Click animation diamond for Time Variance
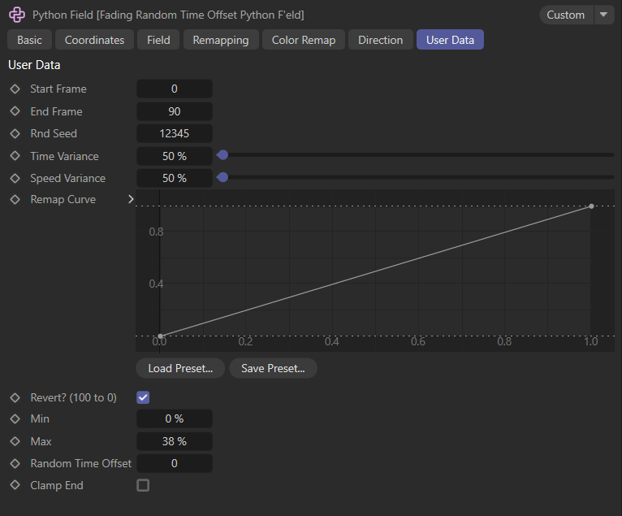 pyautogui.click(x=15, y=156)
